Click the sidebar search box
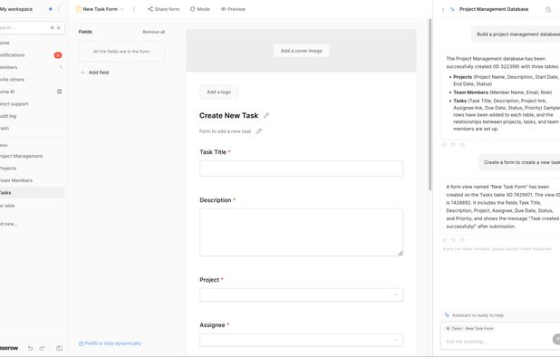This screenshot has height=357, width=560. 32,27
